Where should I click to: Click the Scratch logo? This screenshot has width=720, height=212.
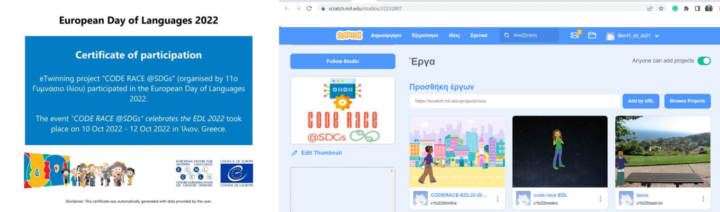coord(349,36)
